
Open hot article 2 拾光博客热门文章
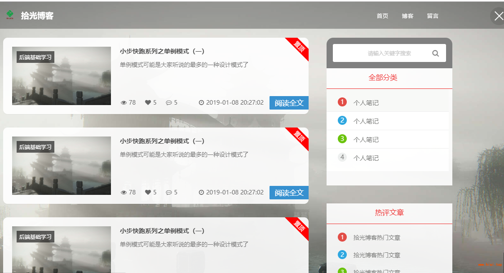coord(377,255)
